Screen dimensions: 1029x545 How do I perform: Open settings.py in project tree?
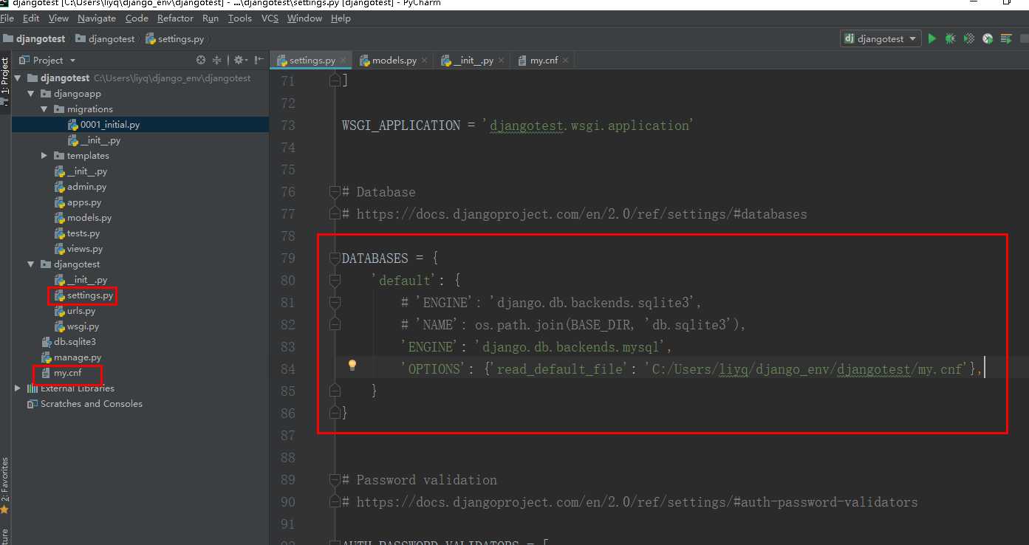(83, 295)
